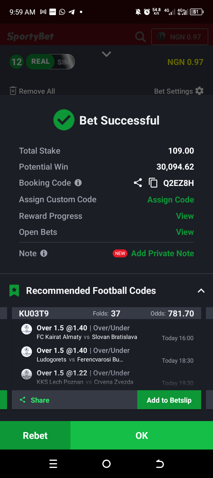Open the search magnifier in header
This screenshot has height=478, width=213.
point(140,37)
